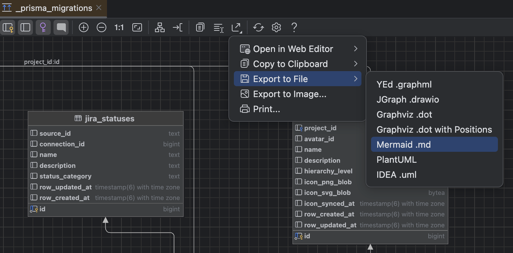The width and height of the screenshot is (513, 253).
Task: Toggle the purple virtual foreign keys button
Action: [43, 27]
